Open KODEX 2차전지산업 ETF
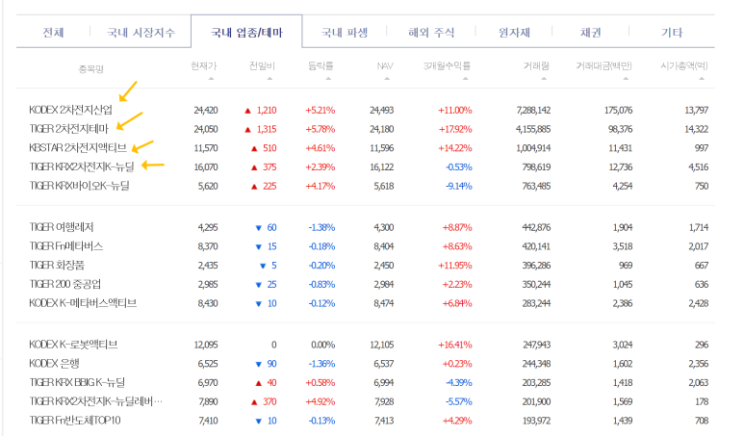 tap(70, 110)
